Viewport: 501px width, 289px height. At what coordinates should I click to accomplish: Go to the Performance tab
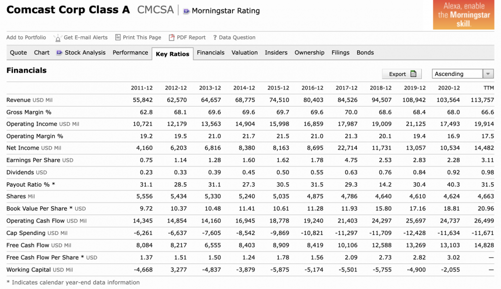point(130,52)
